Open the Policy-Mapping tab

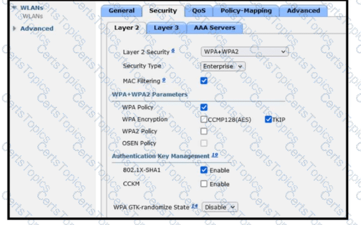pyautogui.click(x=246, y=11)
